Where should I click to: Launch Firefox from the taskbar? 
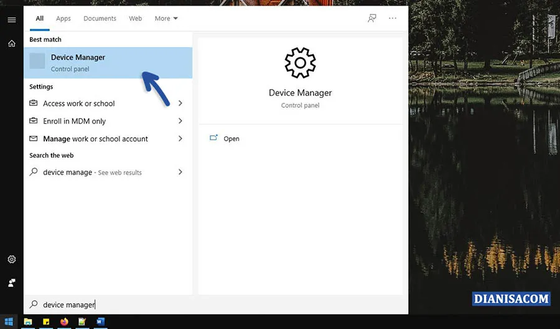coord(64,322)
